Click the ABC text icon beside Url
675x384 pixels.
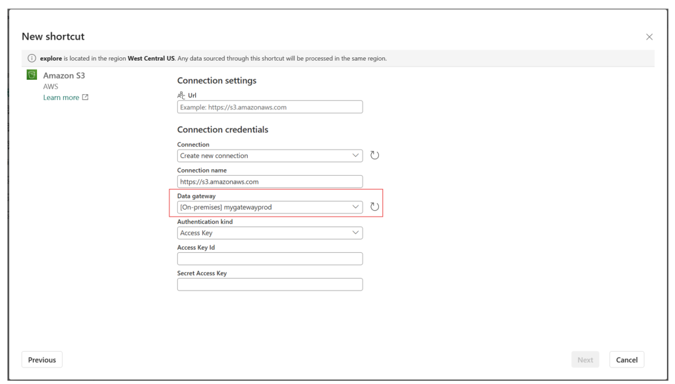[181, 96]
